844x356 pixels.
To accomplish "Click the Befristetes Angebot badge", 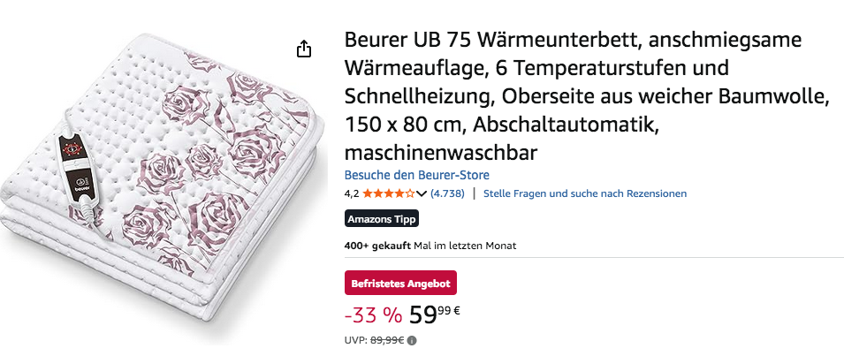I will 400,283.
